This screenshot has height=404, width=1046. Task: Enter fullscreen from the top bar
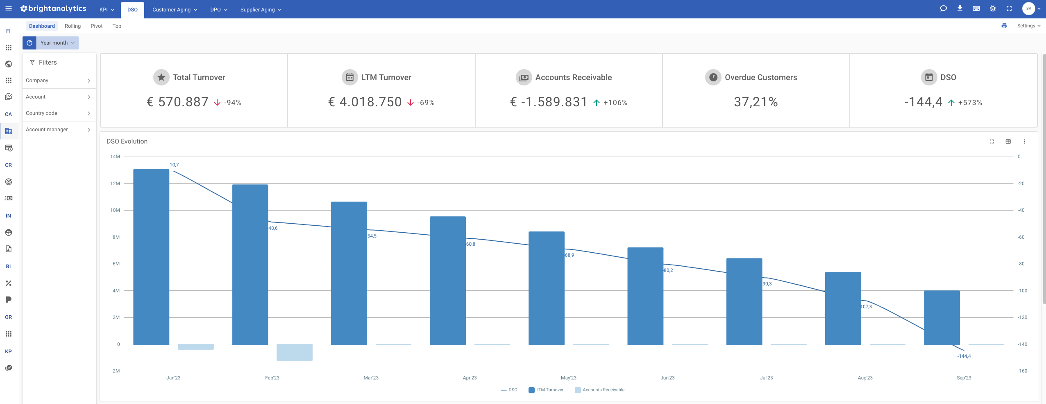pos(1009,9)
